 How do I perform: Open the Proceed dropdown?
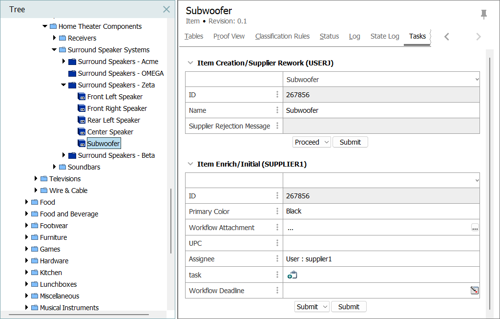[312, 142]
